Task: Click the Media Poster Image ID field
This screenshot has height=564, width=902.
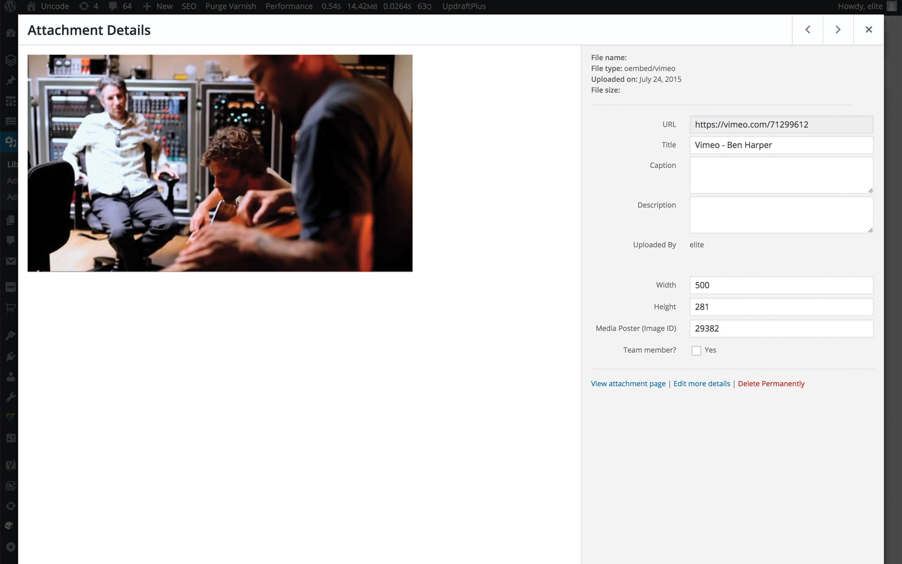Action: (779, 328)
